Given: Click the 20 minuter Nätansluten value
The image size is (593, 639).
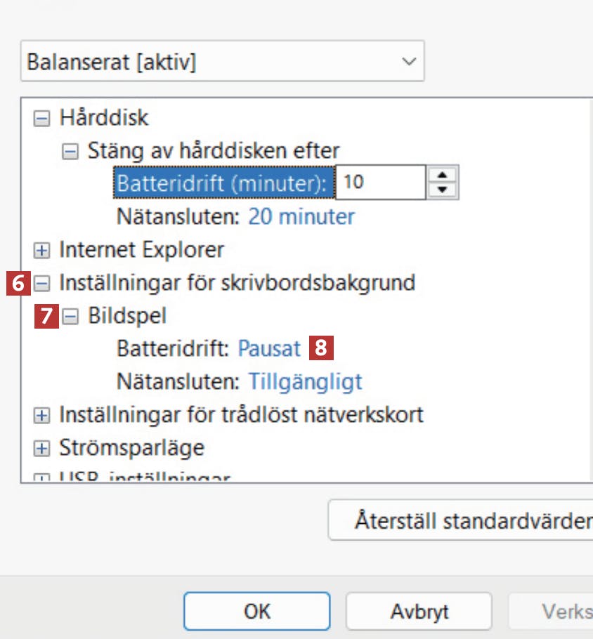Looking at the screenshot, I should [x=301, y=216].
